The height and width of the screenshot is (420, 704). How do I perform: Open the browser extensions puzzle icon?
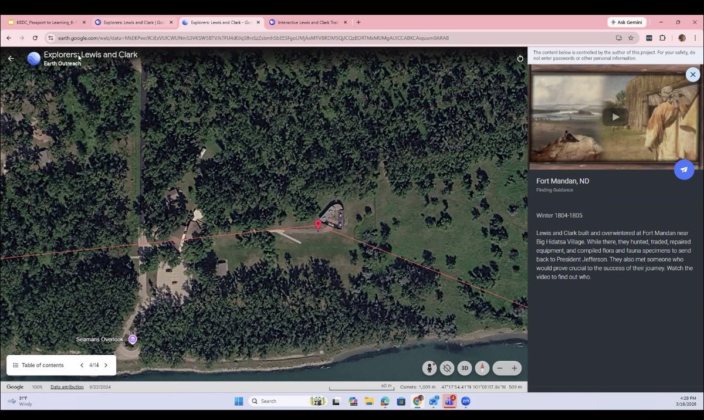pyautogui.click(x=662, y=38)
